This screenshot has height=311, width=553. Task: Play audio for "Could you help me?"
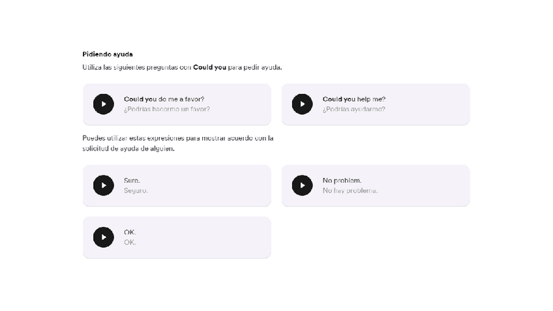click(302, 104)
